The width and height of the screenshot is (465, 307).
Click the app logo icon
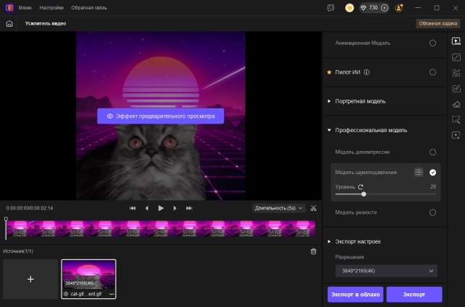pyautogui.click(x=9, y=8)
